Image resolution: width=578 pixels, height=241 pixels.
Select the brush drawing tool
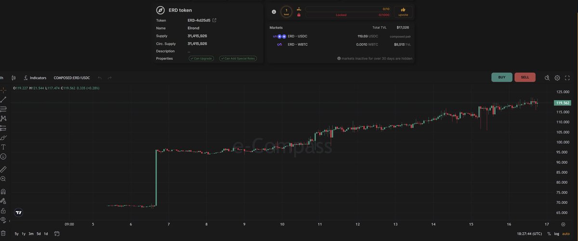pos(3,137)
